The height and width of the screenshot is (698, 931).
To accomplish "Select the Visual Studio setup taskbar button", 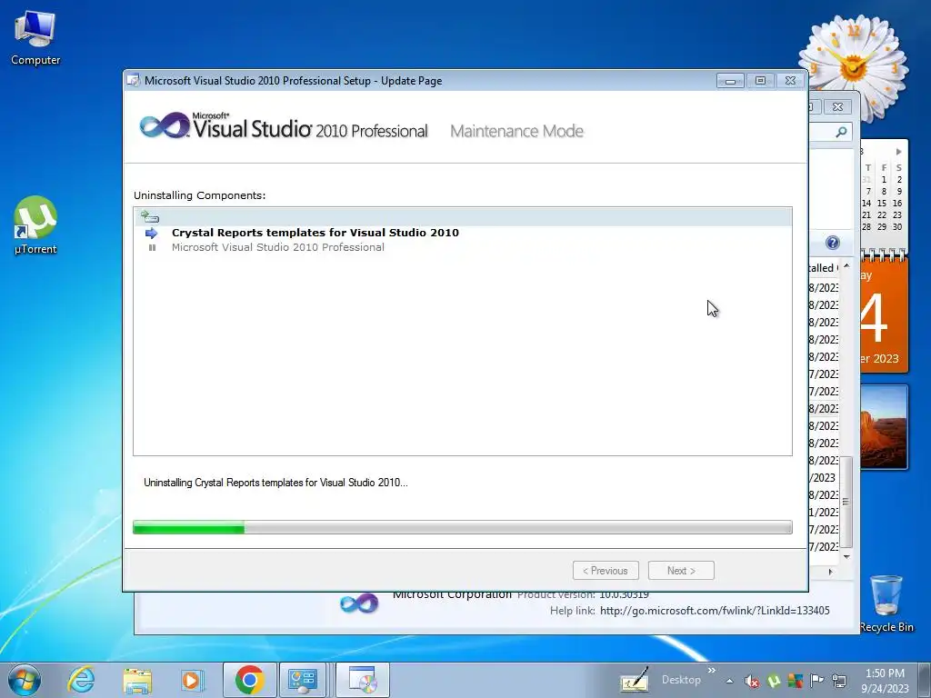I will click(363, 680).
